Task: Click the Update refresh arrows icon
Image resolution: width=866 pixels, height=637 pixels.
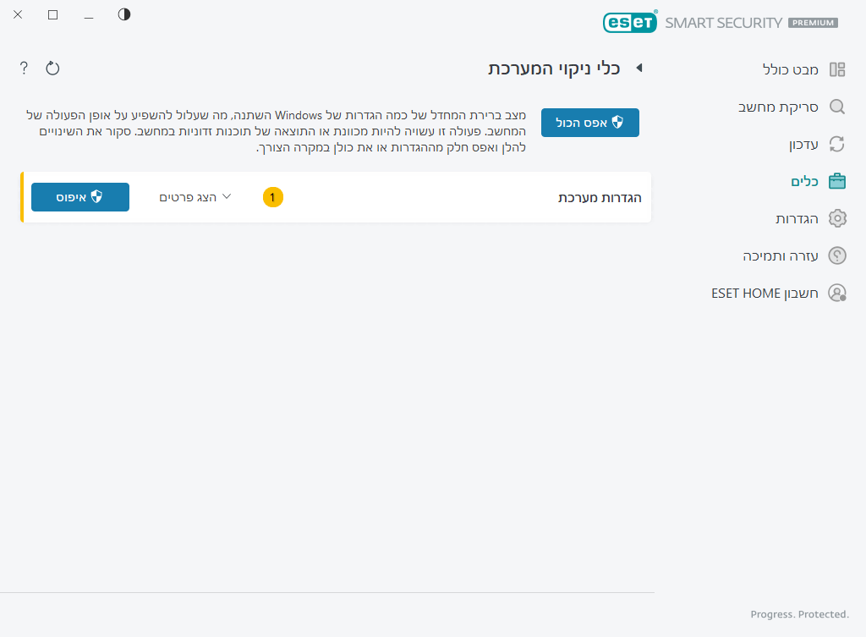Action: click(x=837, y=144)
